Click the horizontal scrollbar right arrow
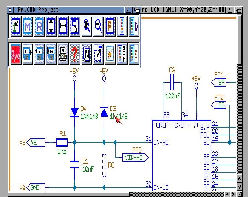The height and width of the screenshot is (197, 248). [232, 194]
